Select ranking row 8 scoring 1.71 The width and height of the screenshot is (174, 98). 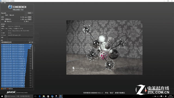pos(16,57)
